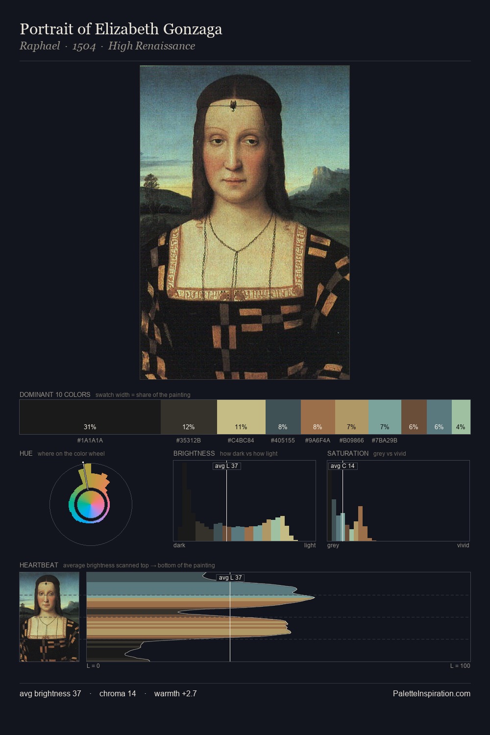
Task: Select the 7% muted teal swatch
Action: click(385, 417)
